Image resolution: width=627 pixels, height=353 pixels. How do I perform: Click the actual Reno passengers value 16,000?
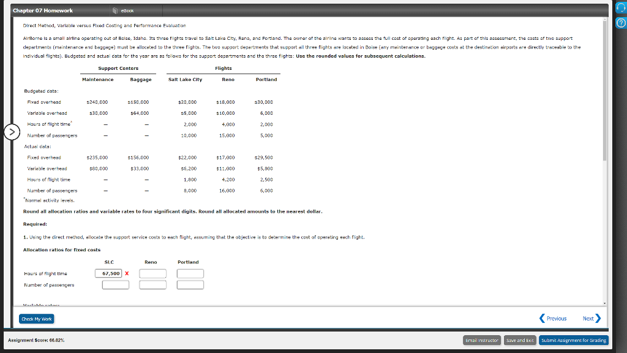227,191
